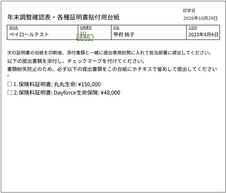
Task: Click the 氏名 field label
Action: [116, 27]
